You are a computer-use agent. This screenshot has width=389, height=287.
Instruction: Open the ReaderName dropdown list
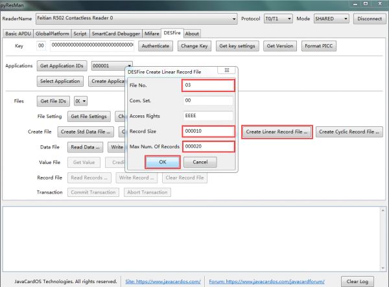[234, 19]
